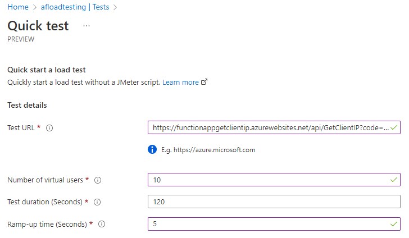
Task: Go to the Home breadcrumb
Action: [17, 7]
